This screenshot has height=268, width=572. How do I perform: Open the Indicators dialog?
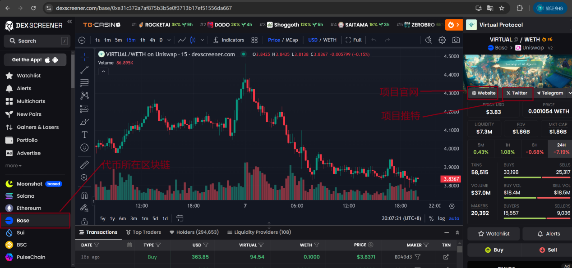pyautogui.click(x=228, y=40)
